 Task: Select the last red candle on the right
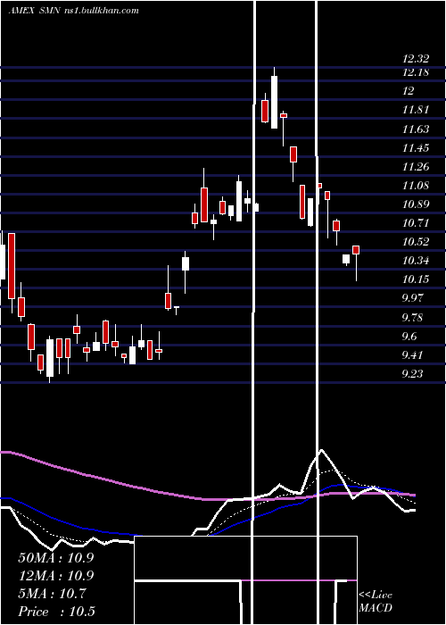356,250
